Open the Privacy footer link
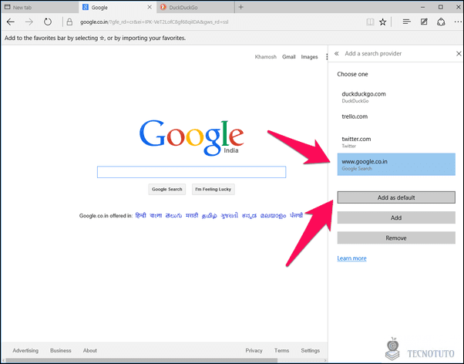This screenshot has width=464, height=364. tap(254, 350)
